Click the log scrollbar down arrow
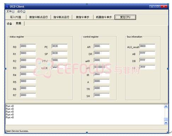This screenshot has width=172, height=136. [x=166, y=123]
